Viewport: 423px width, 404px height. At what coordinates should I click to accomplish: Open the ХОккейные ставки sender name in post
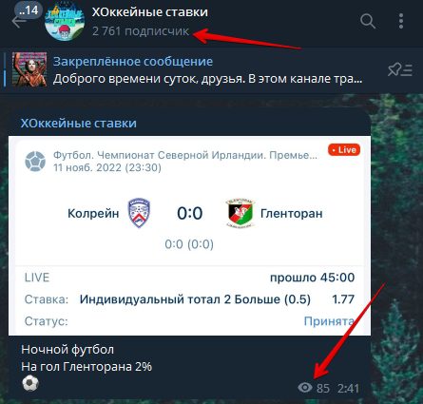click(79, 123)
